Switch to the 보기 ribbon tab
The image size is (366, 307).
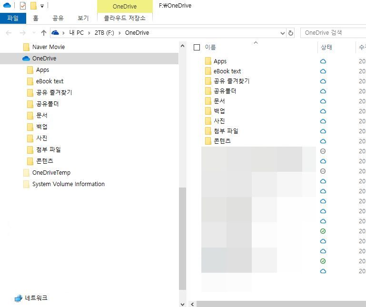(x=83, y=18)
